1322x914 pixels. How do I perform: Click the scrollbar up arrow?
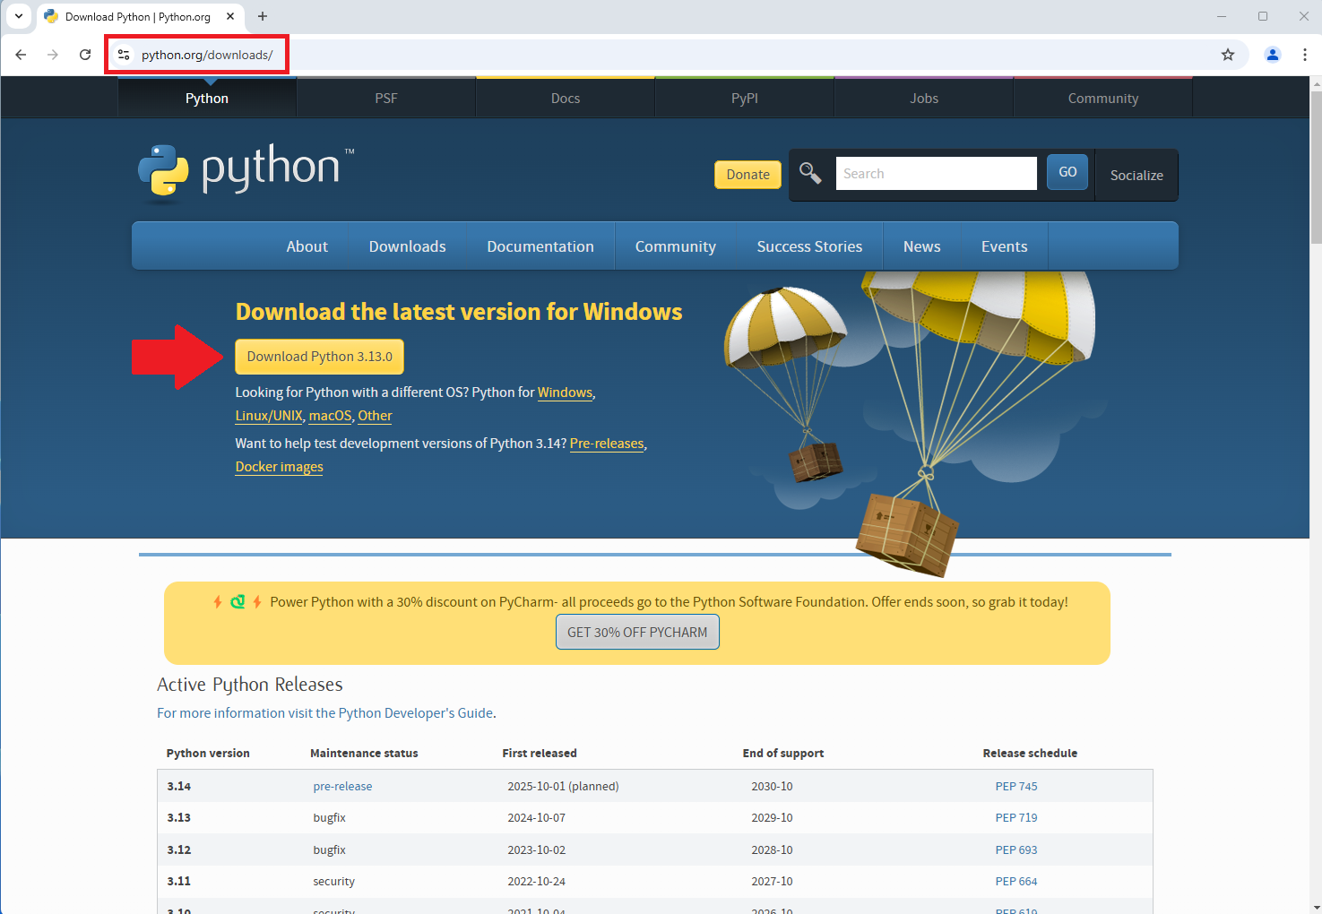pyautogui.click(x=1315, y=83)
